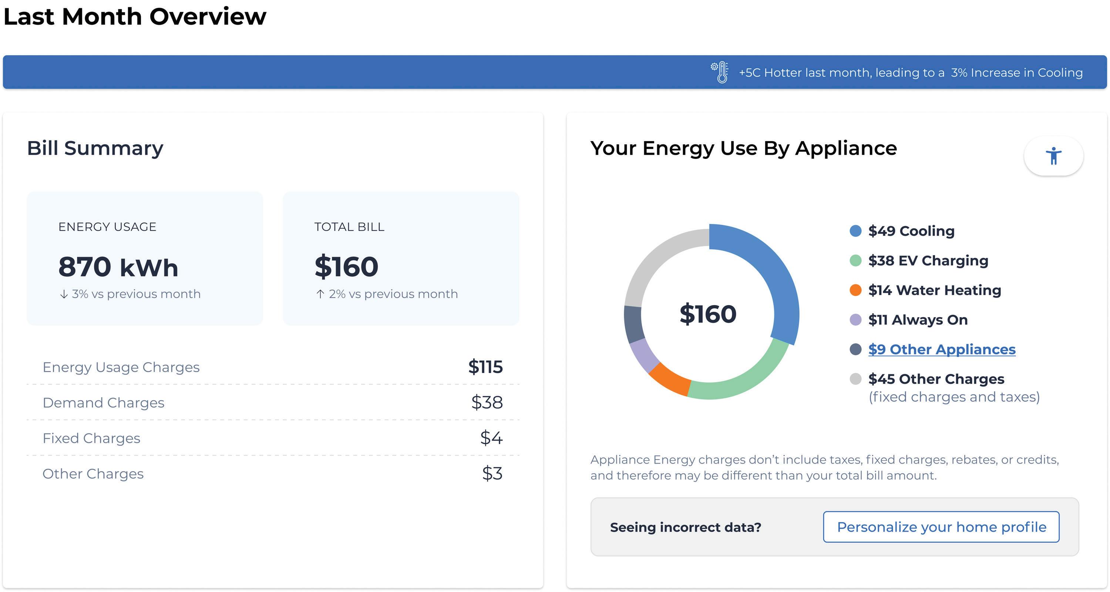Click the purple Always On legend dot
Image resolution: width=1110 pixels, height=592 pixels.
click(x=855, y=320)
